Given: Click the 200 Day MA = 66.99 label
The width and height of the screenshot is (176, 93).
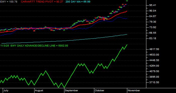Looking at the screenshot, I should tap(78, 2).
